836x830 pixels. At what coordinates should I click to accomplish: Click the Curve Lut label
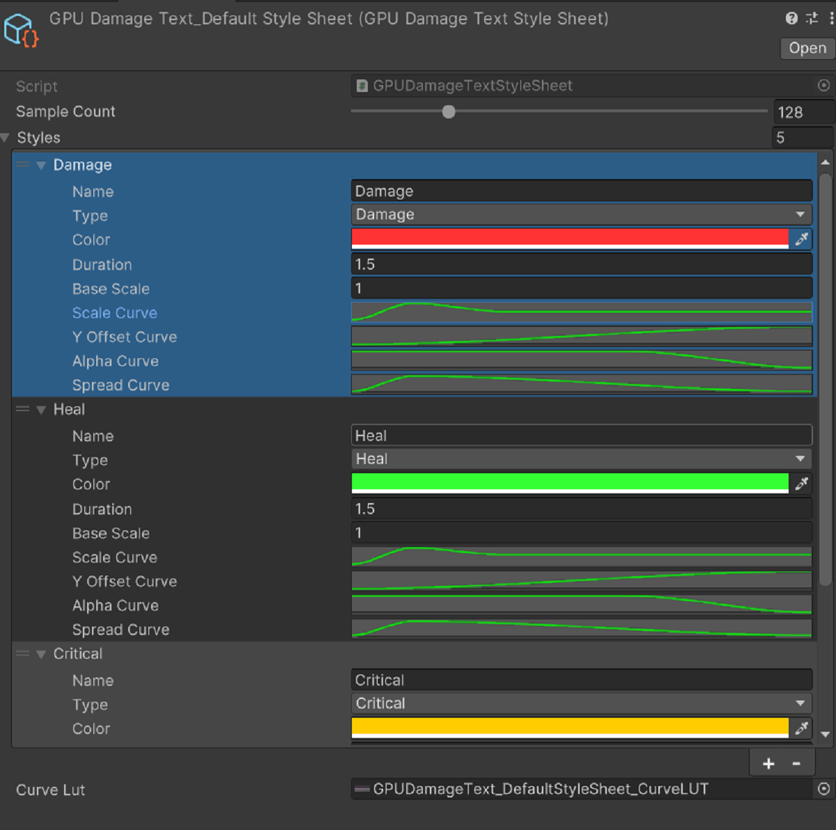pyautogui.click(x=50, y=790)
